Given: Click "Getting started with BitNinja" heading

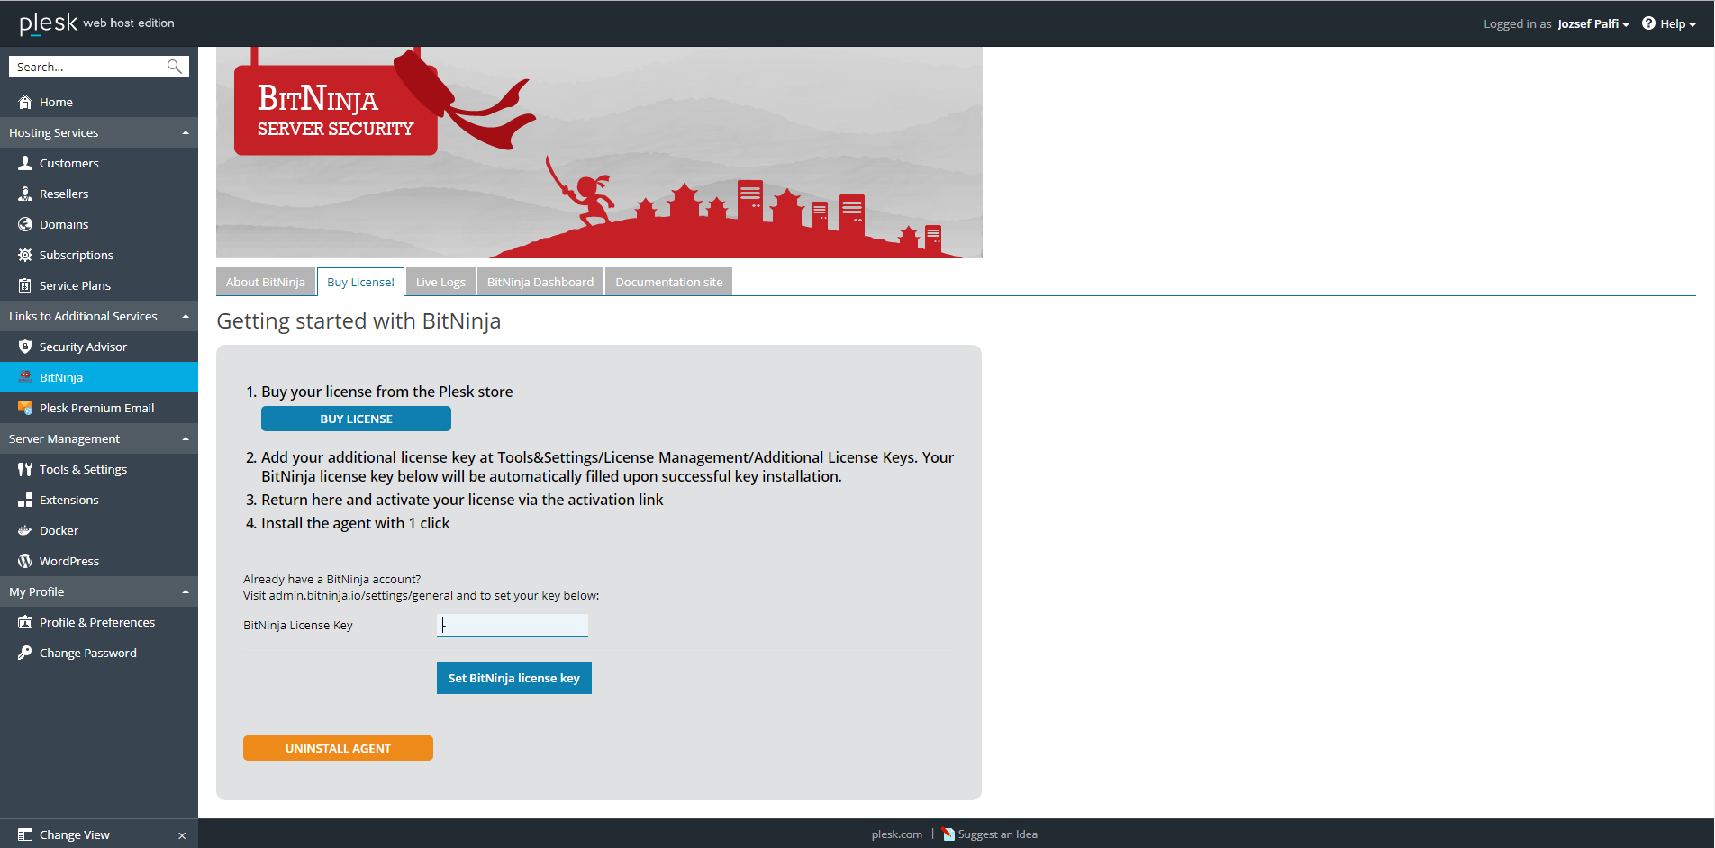Looking at the screenshot, I should point(358,321).
